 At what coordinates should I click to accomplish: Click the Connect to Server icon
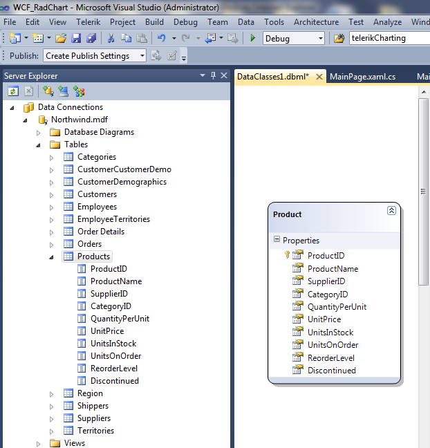point(63,91)
